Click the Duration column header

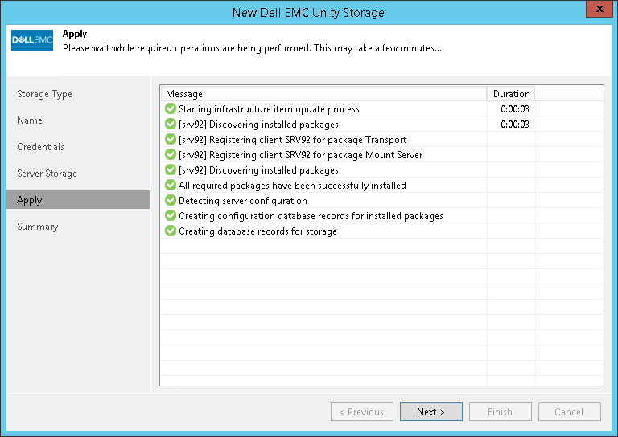tap(511, 94)
